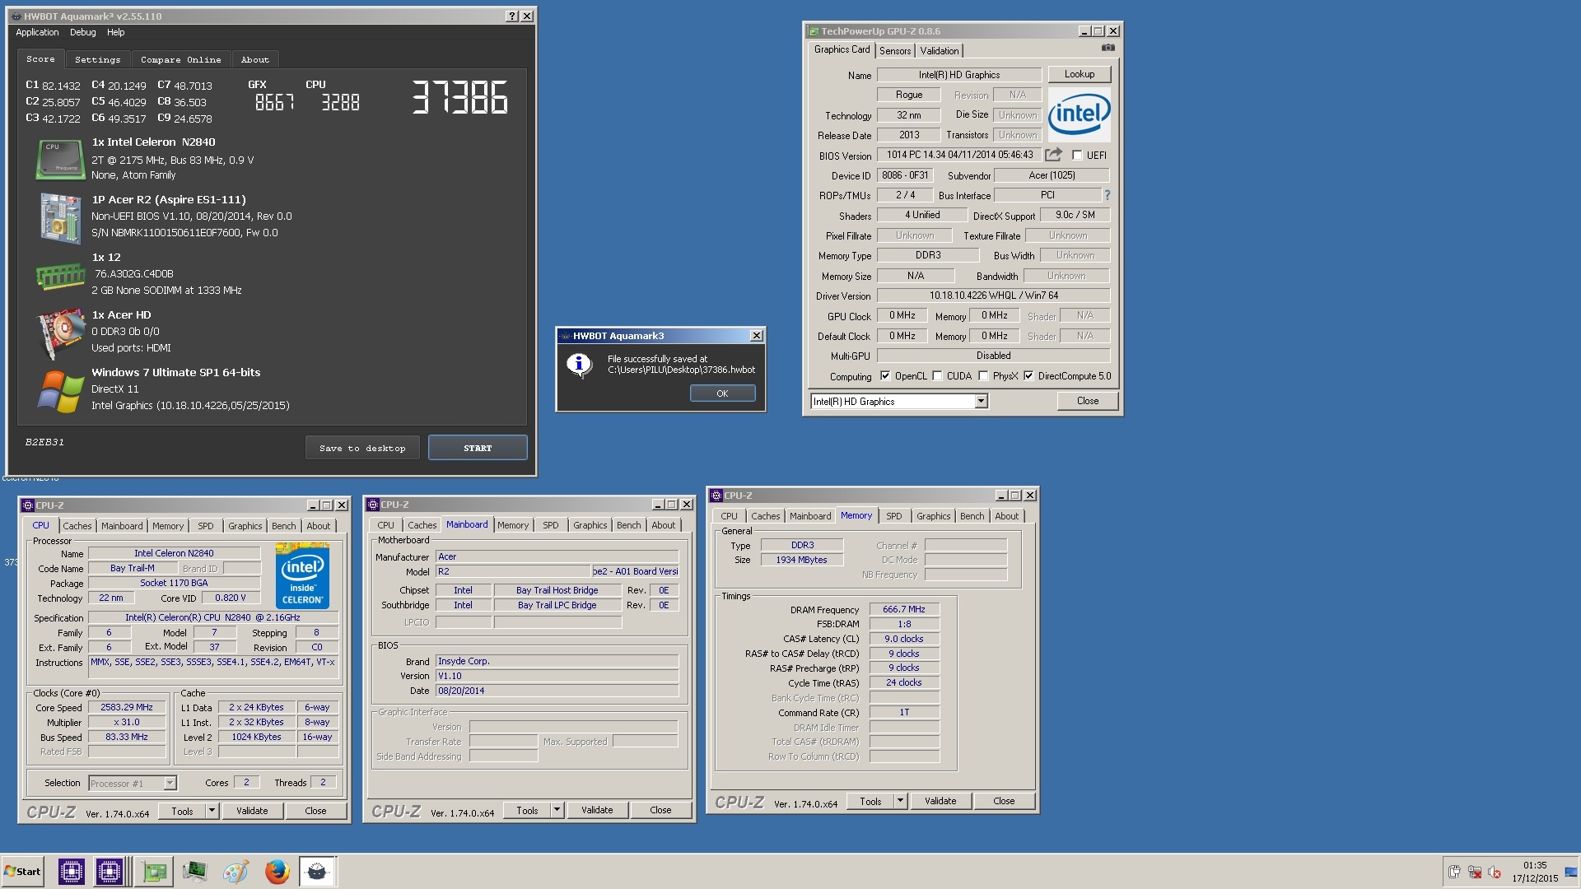The width and height of the screenshot is (1581, 889).
Task: Click the disconnected network tray icon
Action: [1475, 872]
